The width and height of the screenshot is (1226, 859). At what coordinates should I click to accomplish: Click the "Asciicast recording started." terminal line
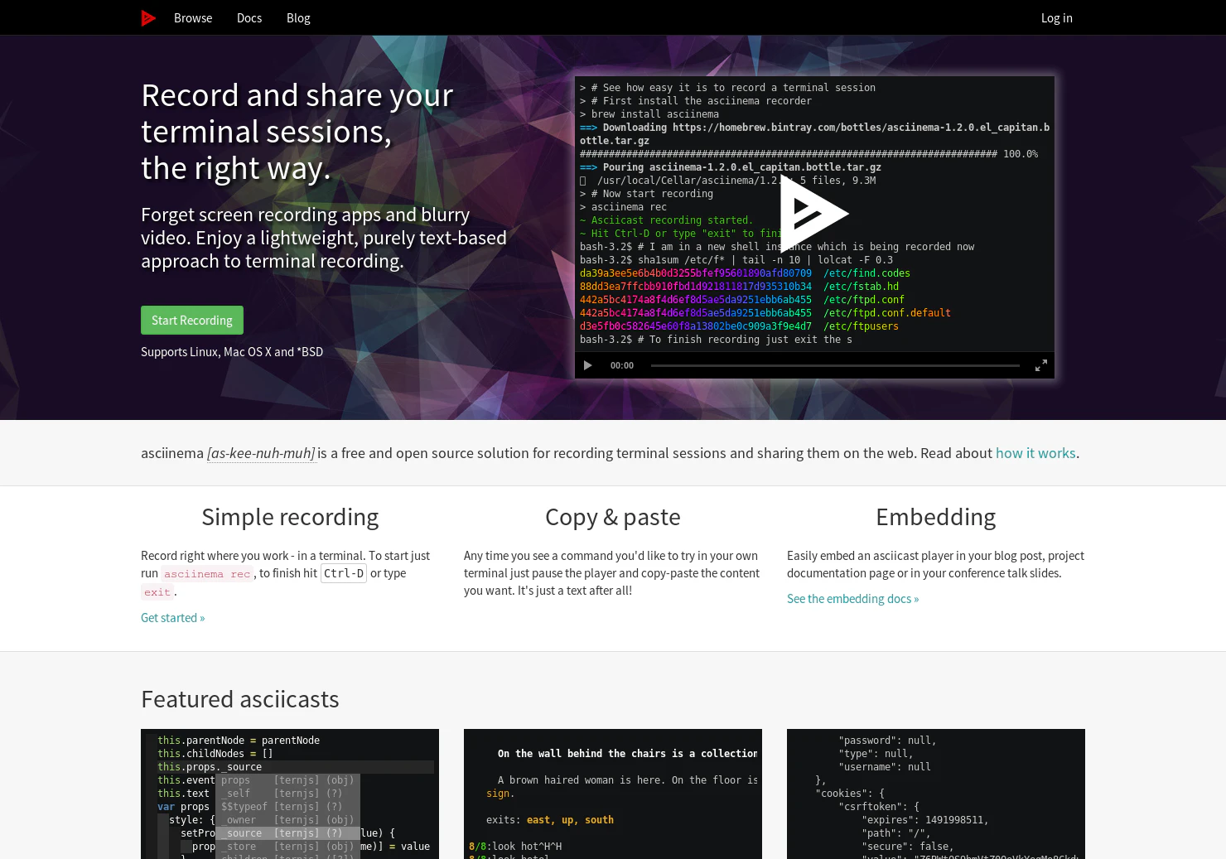coord(667,220)
